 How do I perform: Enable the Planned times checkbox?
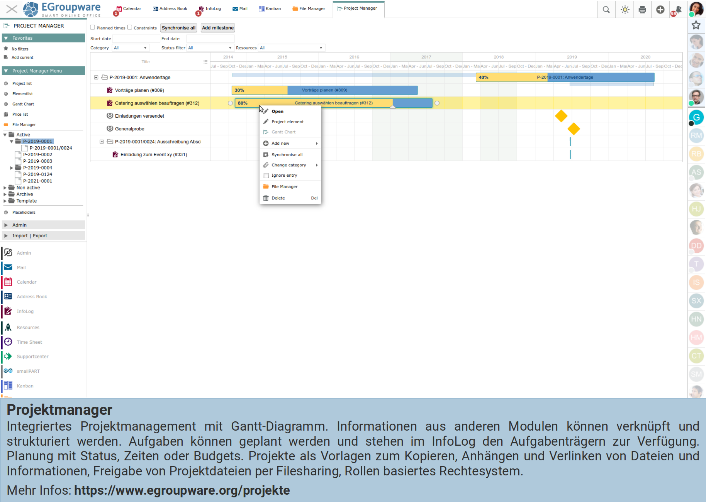pyautogui.click(x=93, y=27)
